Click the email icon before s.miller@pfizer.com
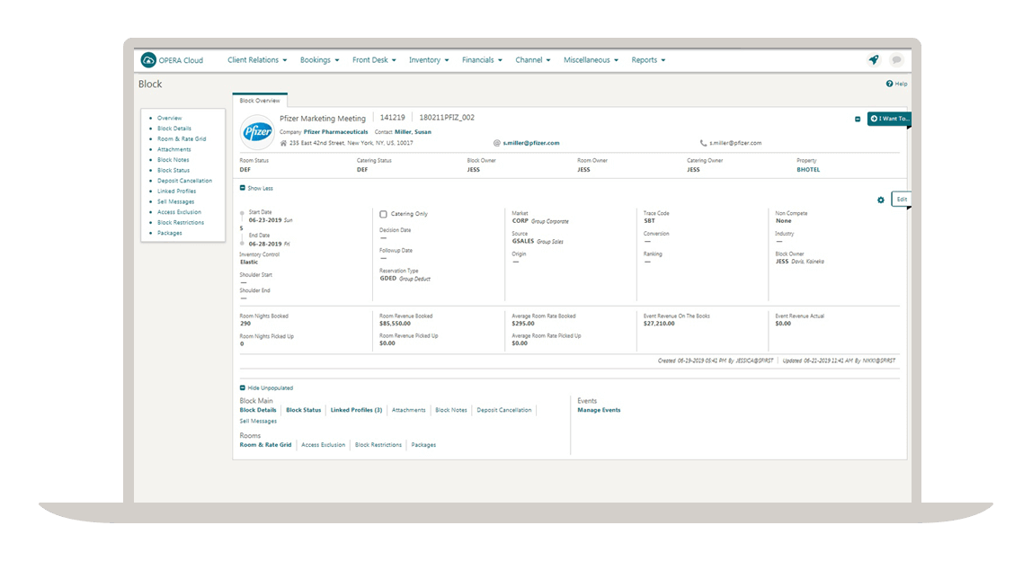Screen dimensions: 1032x561 tap(496, 143)
